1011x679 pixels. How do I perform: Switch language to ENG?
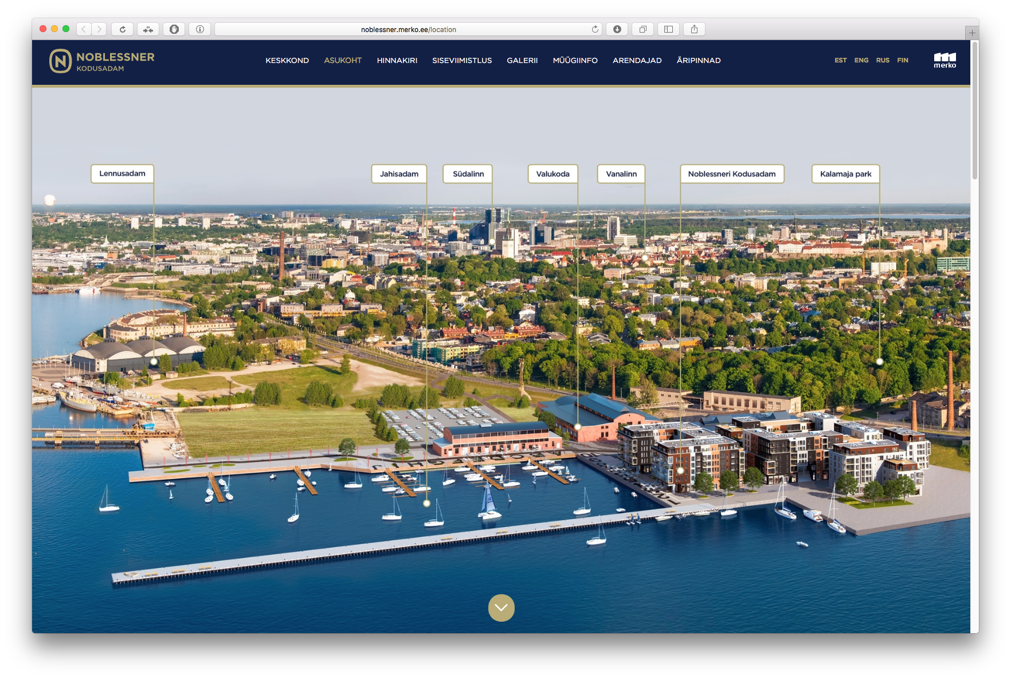861,60
